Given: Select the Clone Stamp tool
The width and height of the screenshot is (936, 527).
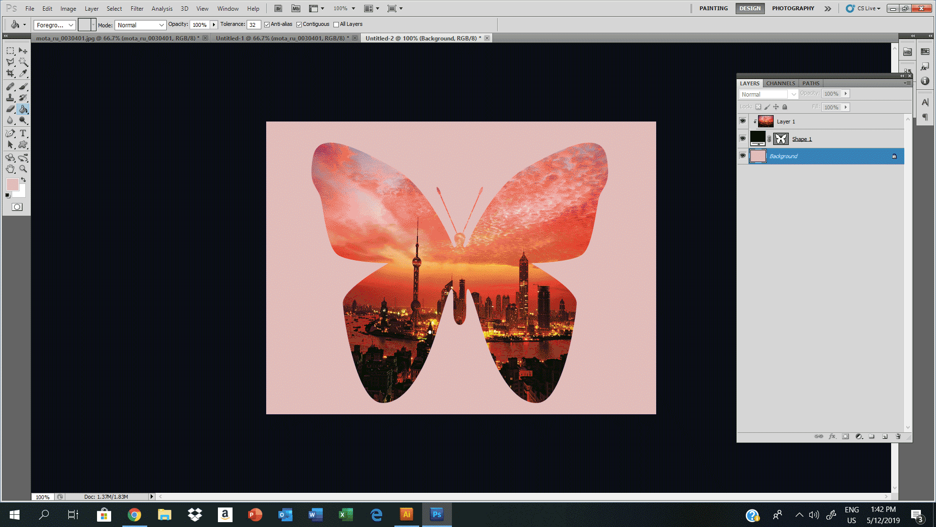Looking at the screenshot, I should [10, 98].
